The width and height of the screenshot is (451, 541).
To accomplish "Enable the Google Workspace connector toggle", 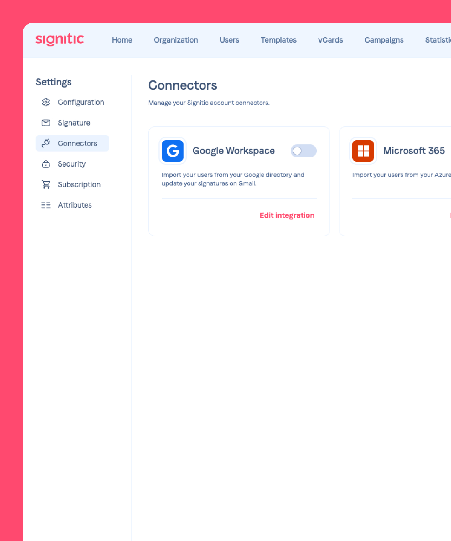I will [303, 151].
